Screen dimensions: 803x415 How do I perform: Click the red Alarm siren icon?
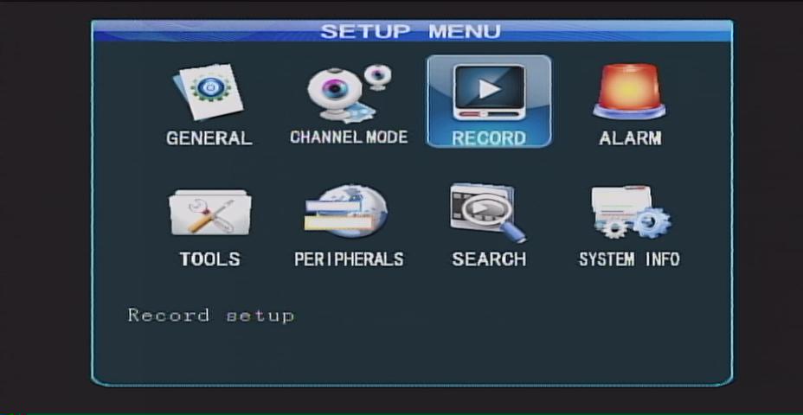point(629,92)
